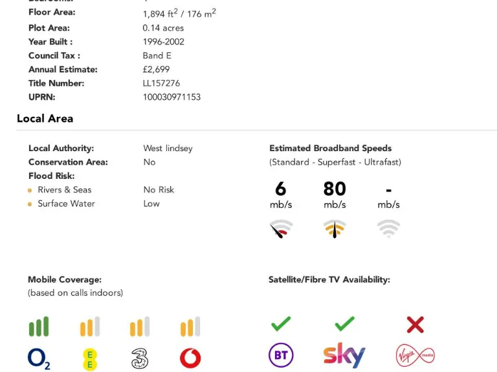Click the red cross above Virgin Media
The image size is (497, 372).
pos(415,324)
